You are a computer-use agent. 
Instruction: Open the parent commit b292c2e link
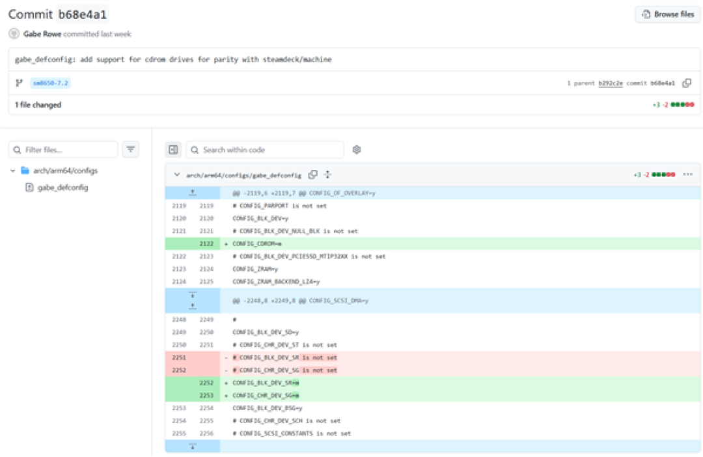pos(610,83)
